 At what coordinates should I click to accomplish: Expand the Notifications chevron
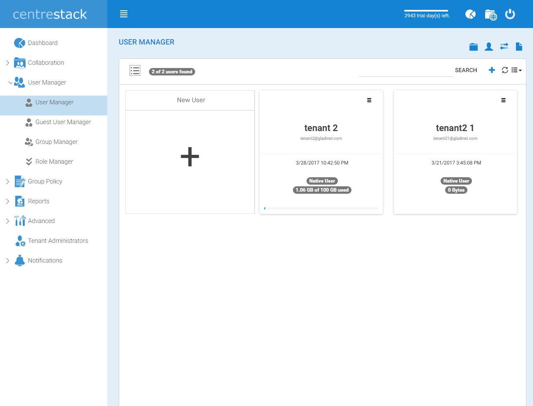[x=7, y=260]
